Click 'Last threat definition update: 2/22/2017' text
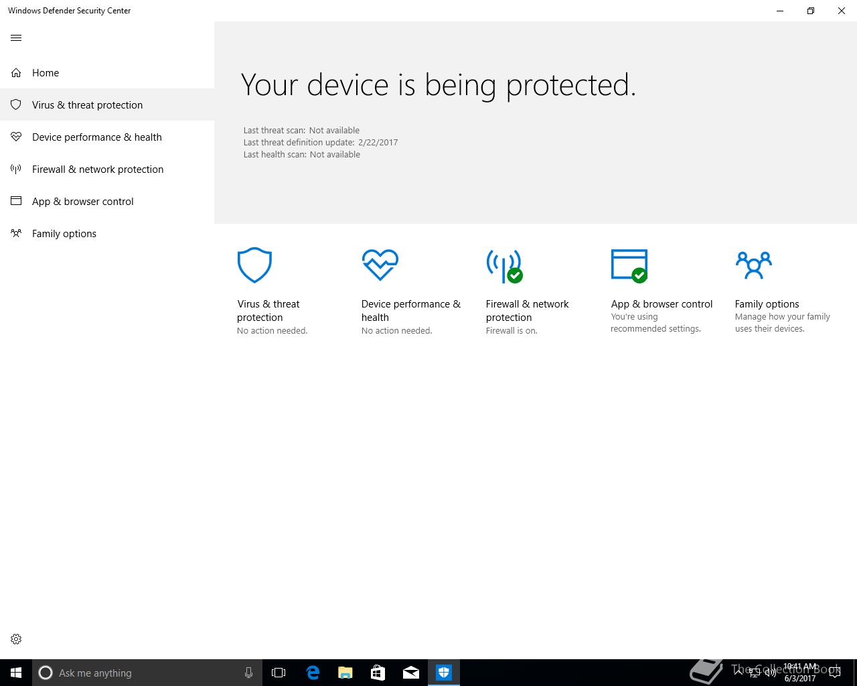The width and height of the screenshot is (857, 686). click(321, 142)
